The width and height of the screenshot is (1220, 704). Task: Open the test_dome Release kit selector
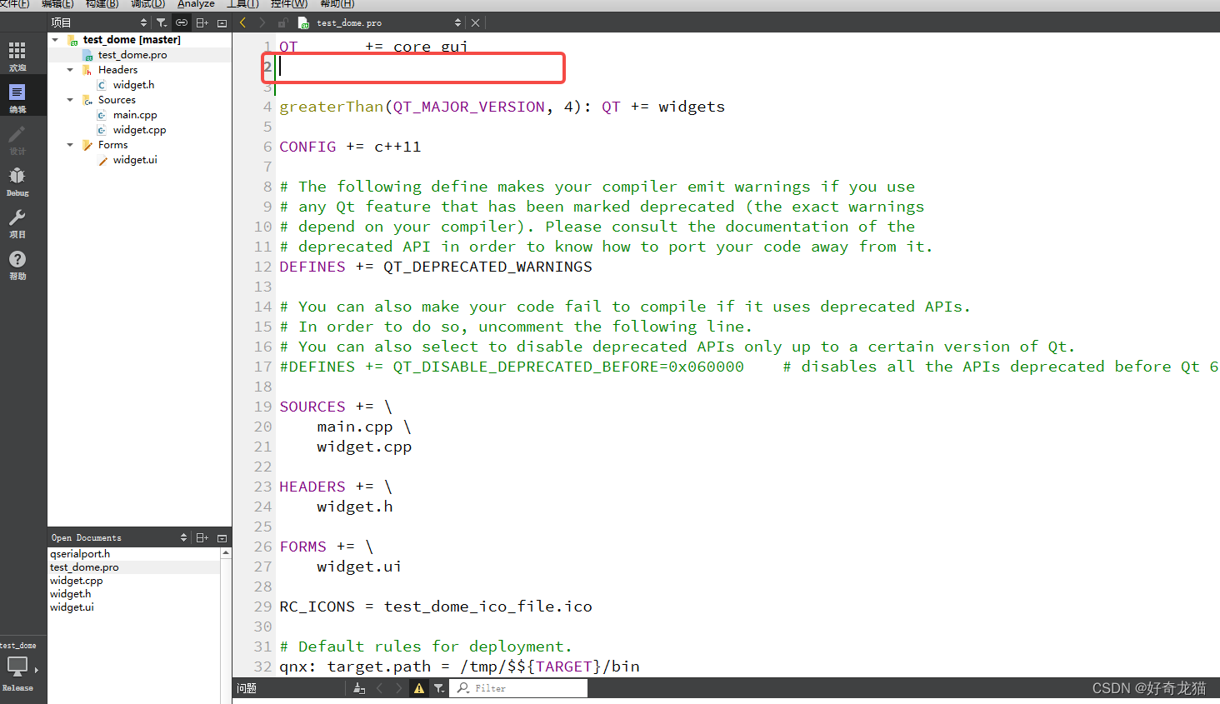tap(18, 669)
